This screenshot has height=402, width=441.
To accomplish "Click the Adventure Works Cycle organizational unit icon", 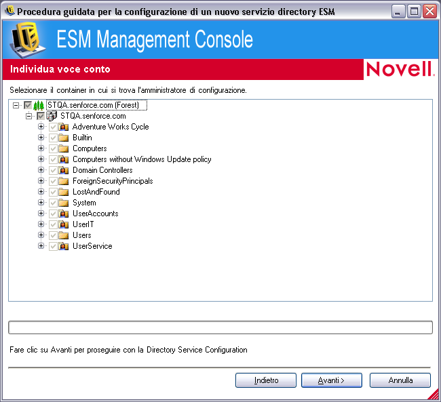I will click(x=64, y=127).
